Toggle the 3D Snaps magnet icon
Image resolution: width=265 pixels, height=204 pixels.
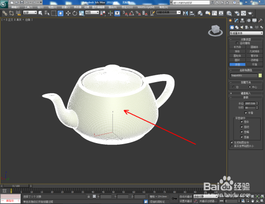click(125, 13)
